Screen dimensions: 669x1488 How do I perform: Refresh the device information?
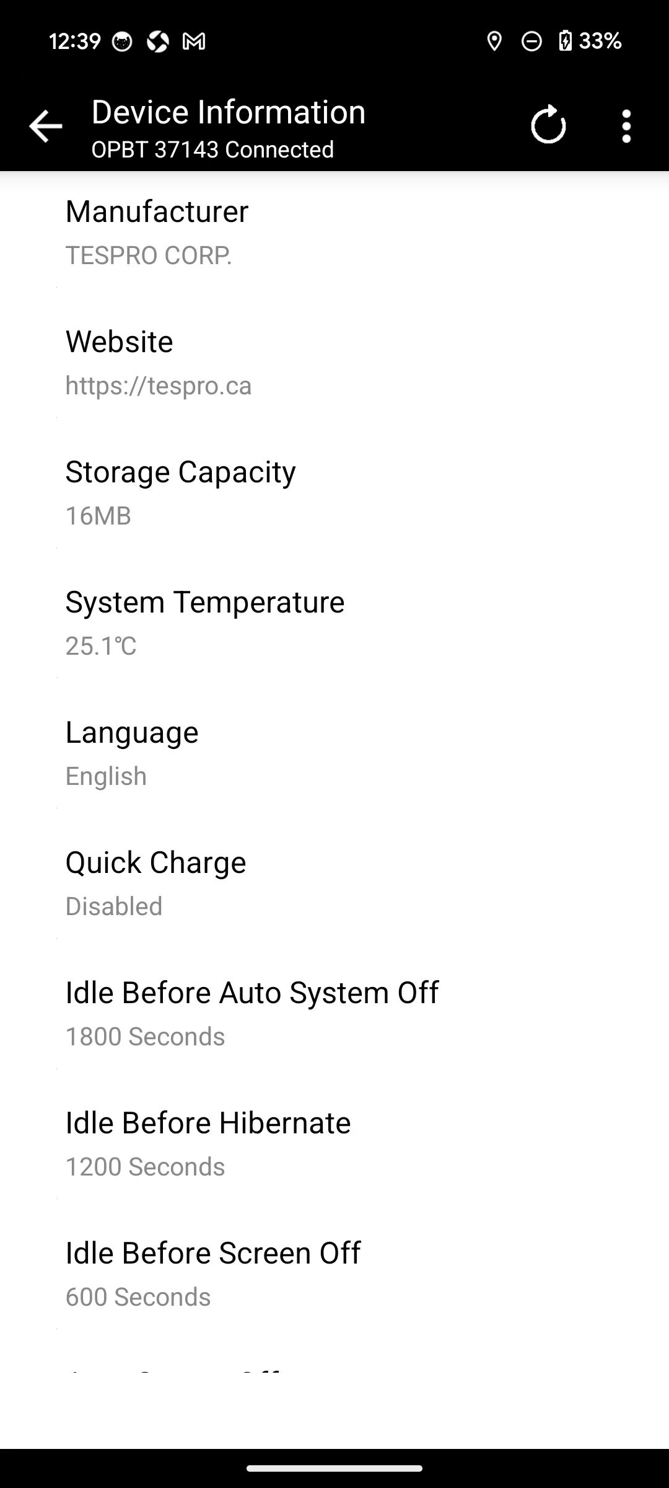point(548,125)
